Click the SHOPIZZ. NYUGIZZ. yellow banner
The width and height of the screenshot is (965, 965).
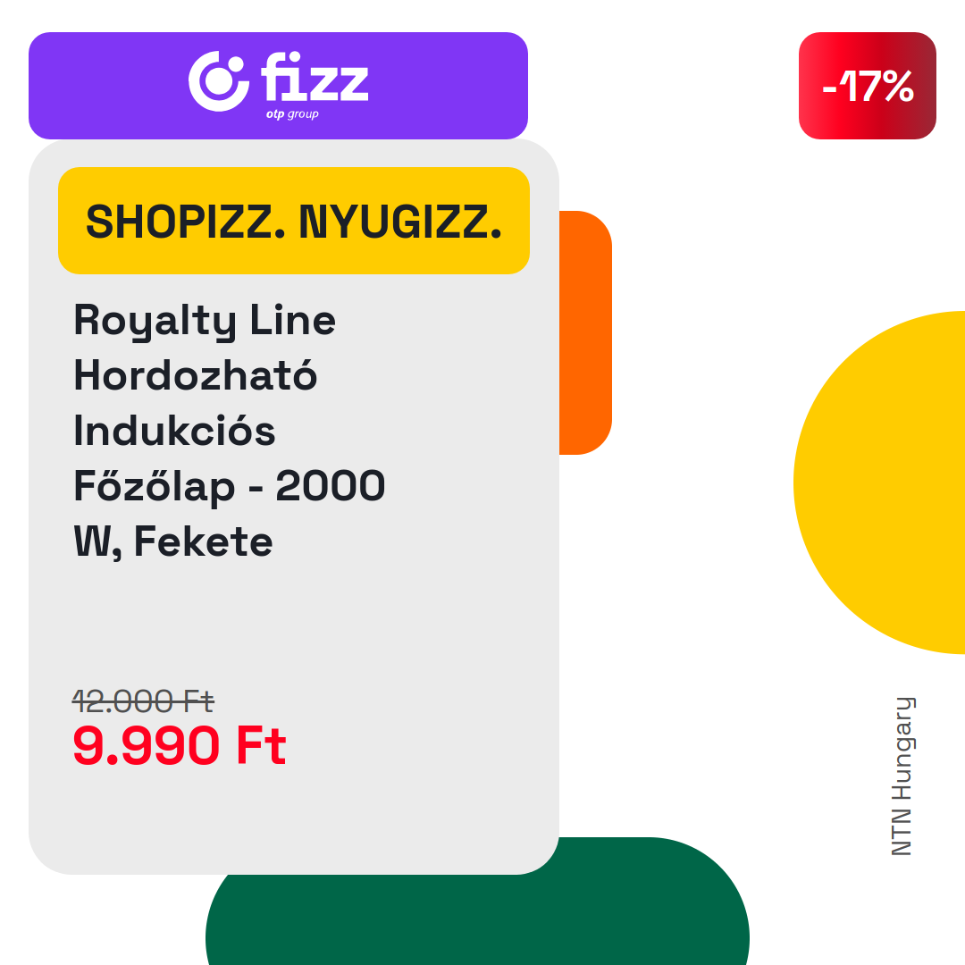tap(294, 221)
